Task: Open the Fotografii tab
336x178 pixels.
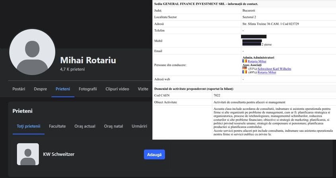Action: (x=87, y=89)
